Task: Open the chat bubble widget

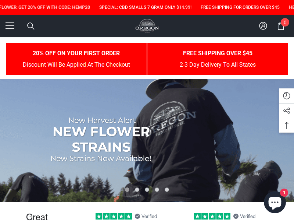Action: point(275,202)
